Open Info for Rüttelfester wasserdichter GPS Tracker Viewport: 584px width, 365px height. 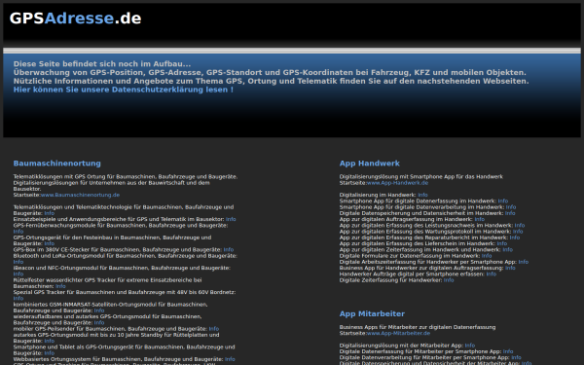60,286
